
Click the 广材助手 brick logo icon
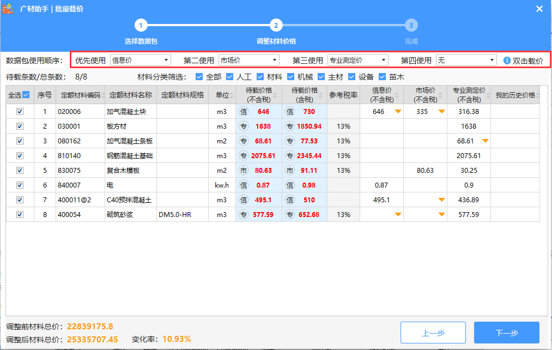pyautogui.click(x=8, y=9)
